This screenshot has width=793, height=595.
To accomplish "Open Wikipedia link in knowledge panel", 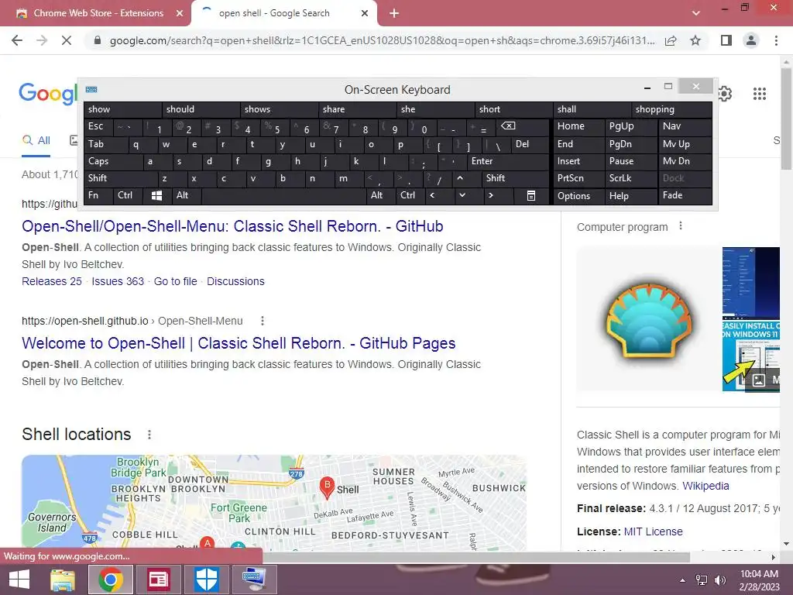I will pos(705,486).
